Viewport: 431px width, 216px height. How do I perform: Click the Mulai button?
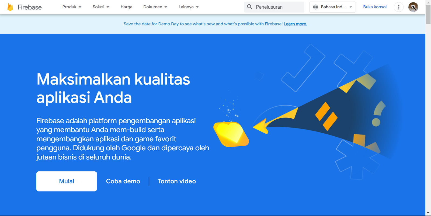pyautogui.click(x=67, y=181)
